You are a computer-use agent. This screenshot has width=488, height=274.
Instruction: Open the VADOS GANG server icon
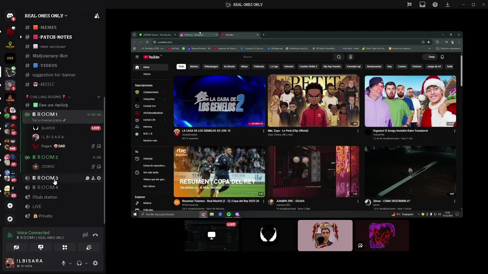pos(10,45)
